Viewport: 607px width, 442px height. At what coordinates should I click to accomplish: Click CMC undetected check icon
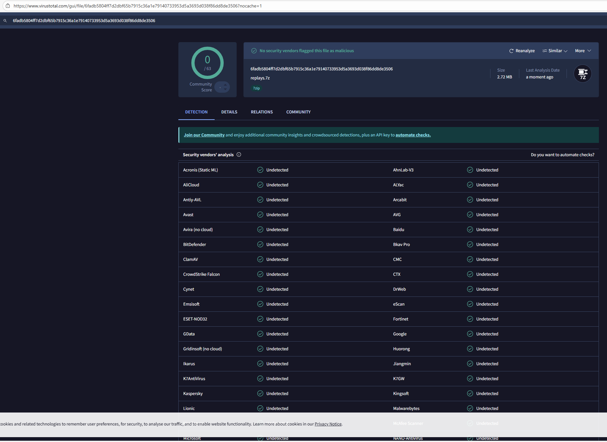coord(470,259)
